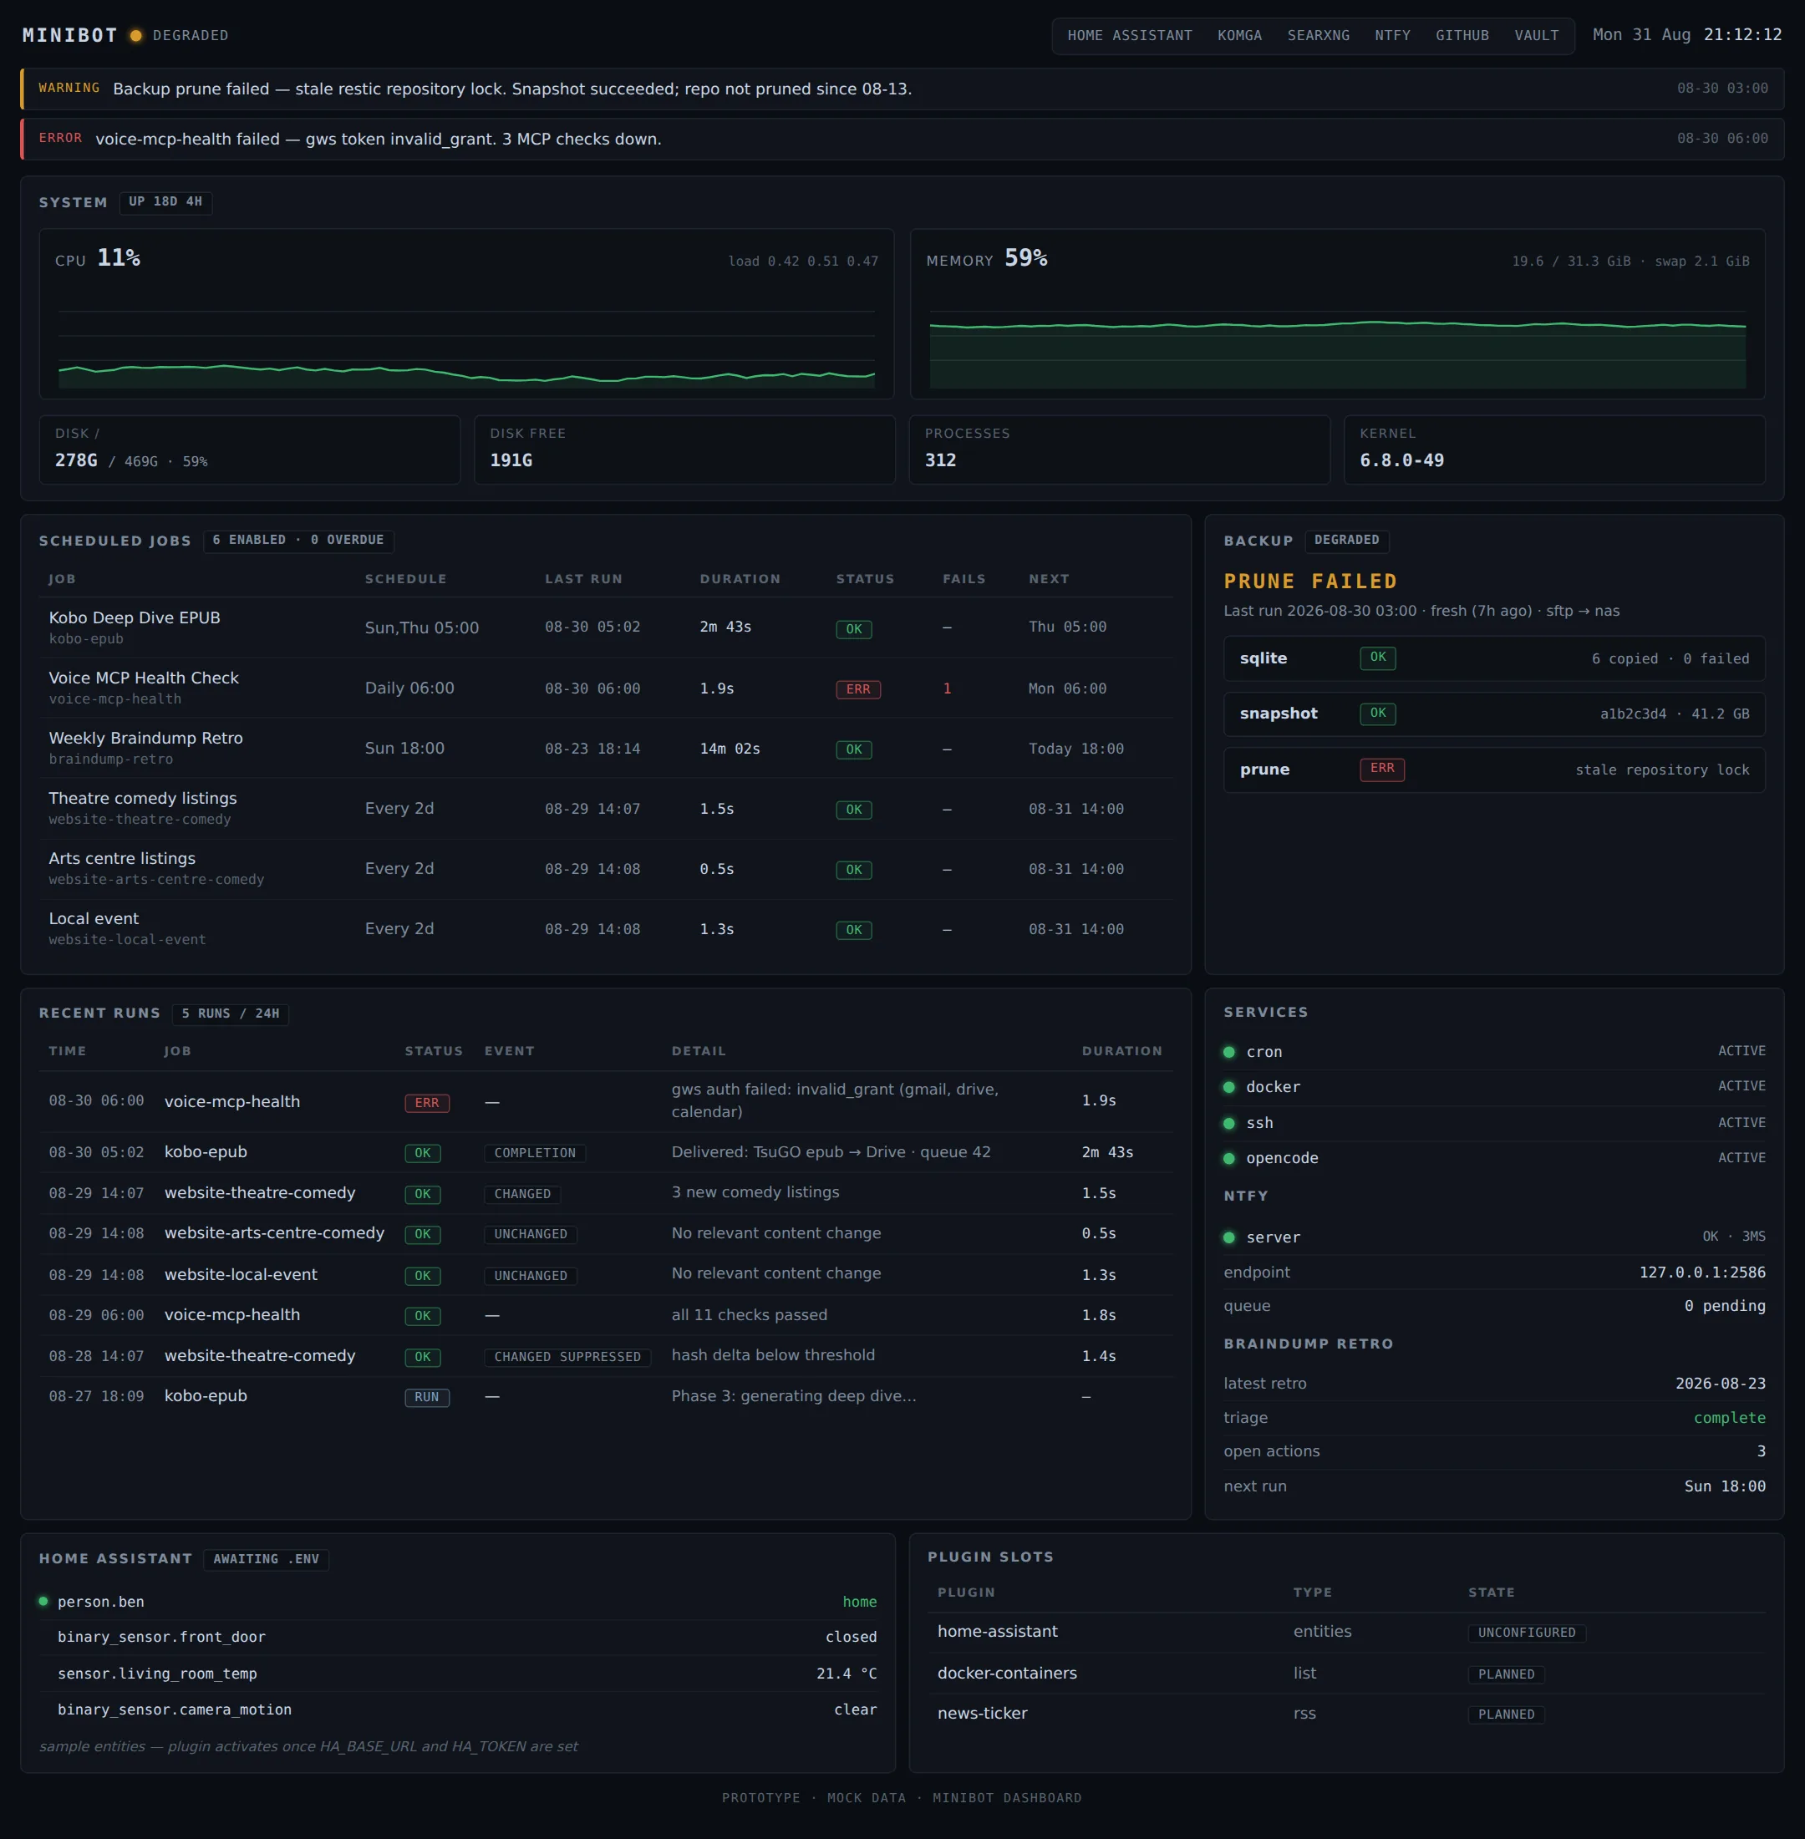Click the triage complete value
The height and width of the screenshot is (1839, 1805).
[x=1729, y=1417]
